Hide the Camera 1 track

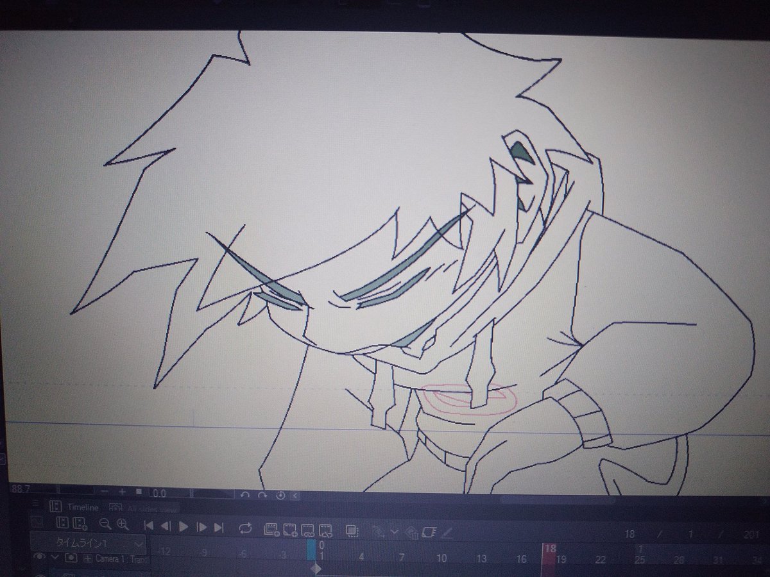[39, 556]
